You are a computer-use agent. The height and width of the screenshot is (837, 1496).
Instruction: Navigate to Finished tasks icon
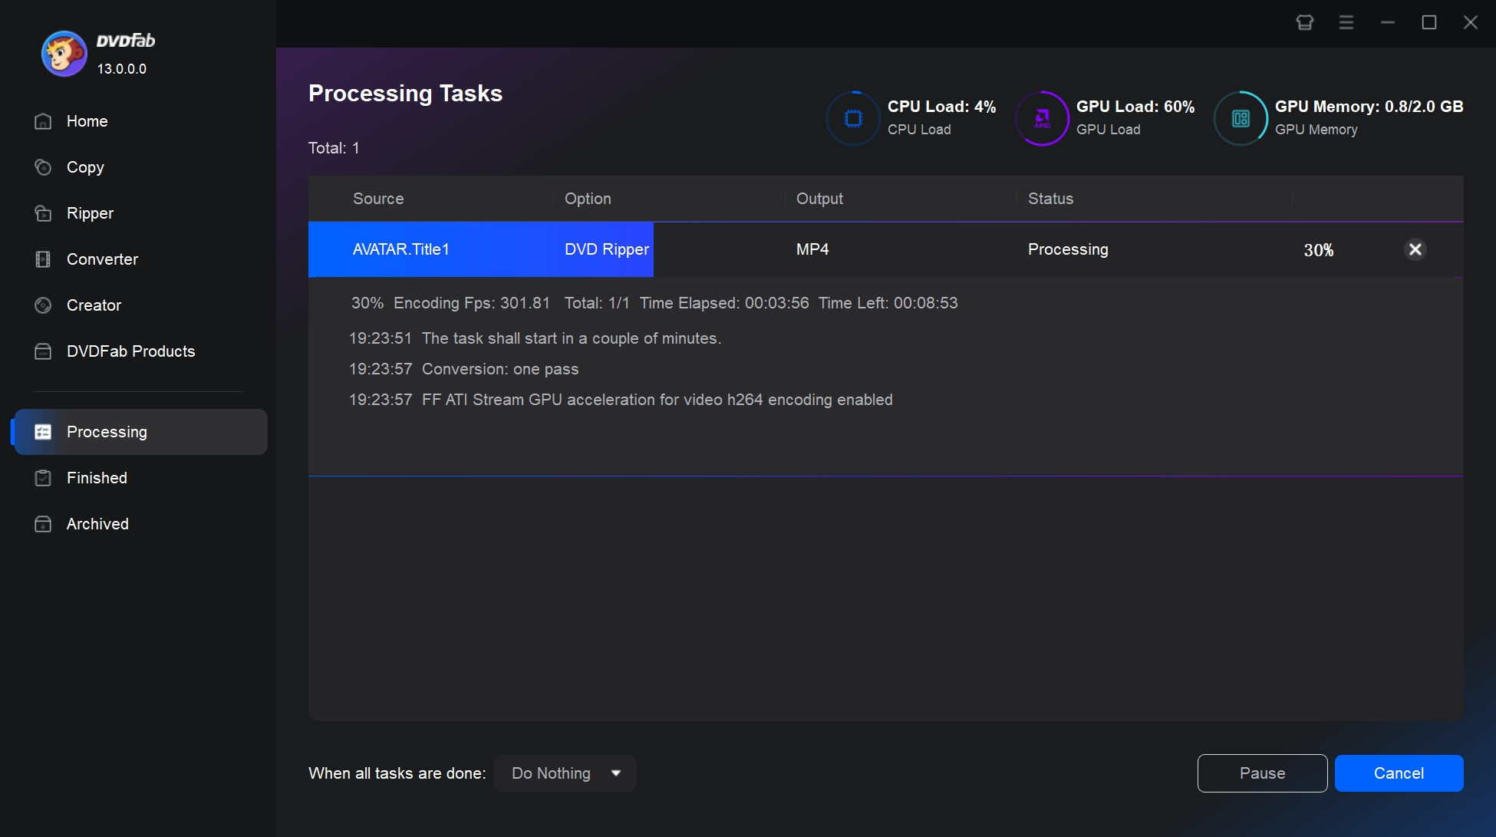(x=41, y=476)
